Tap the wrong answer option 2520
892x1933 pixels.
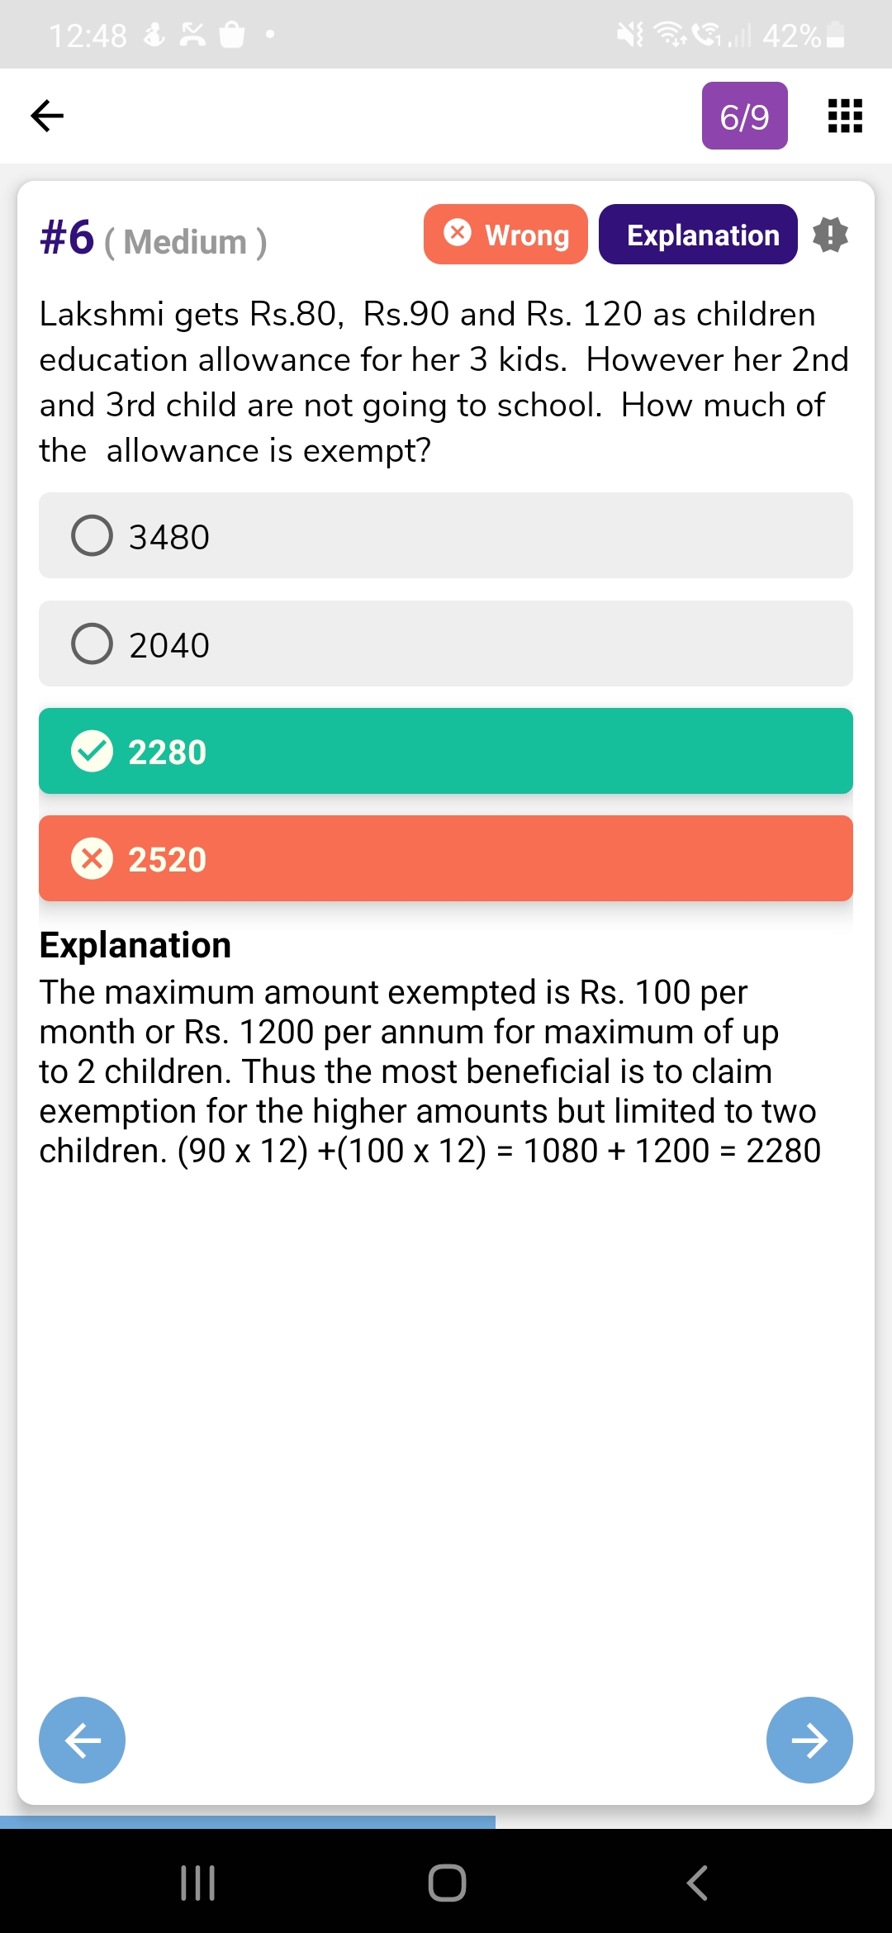(x=446, y=858)
